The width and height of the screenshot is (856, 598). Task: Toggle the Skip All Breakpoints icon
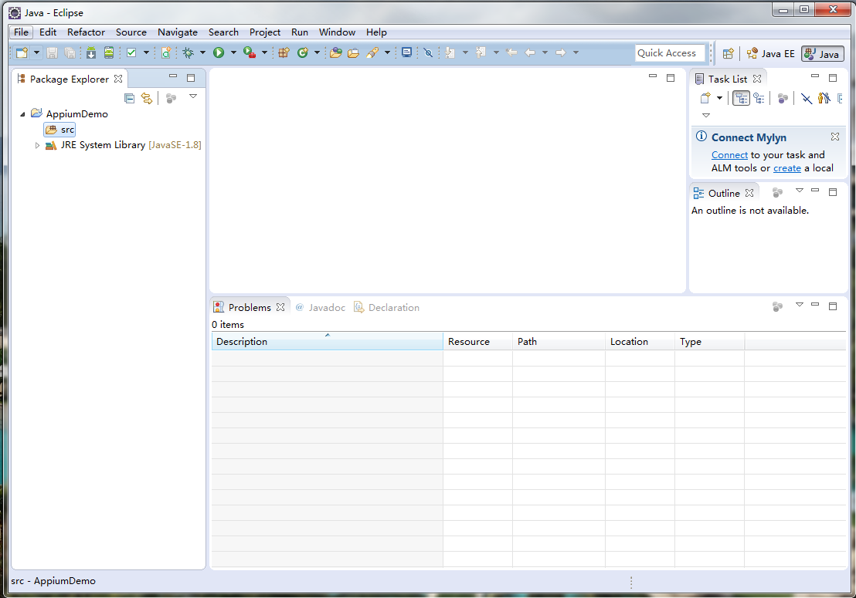429,53
